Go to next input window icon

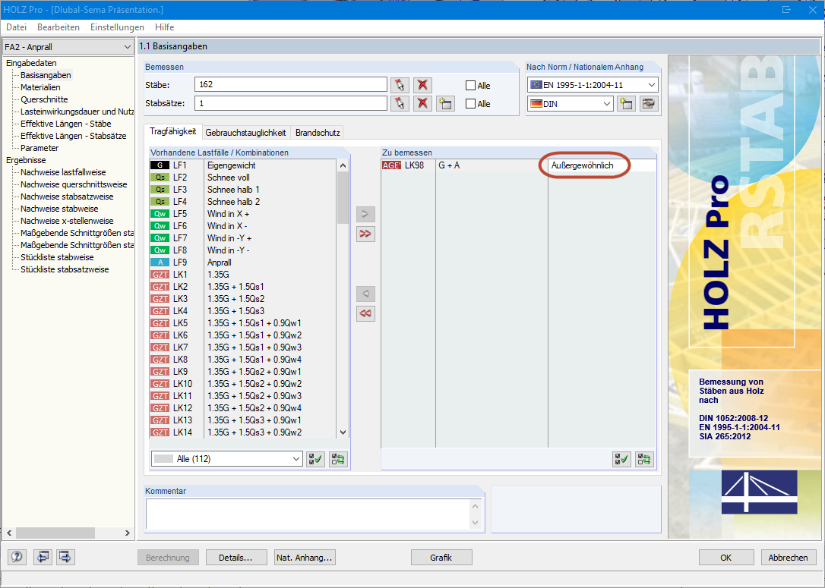click(x=65, y=557)
